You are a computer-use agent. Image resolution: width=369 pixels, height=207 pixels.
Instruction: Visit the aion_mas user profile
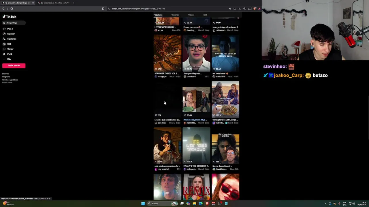click(x=160, y=123)
